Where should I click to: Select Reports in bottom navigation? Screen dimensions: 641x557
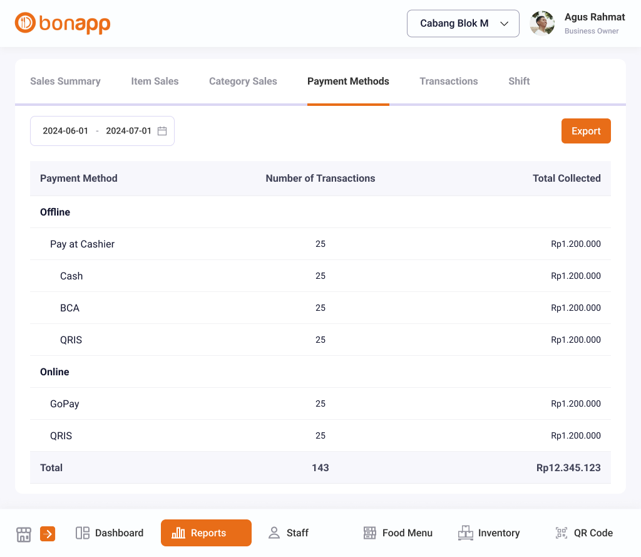pos(206,533)
